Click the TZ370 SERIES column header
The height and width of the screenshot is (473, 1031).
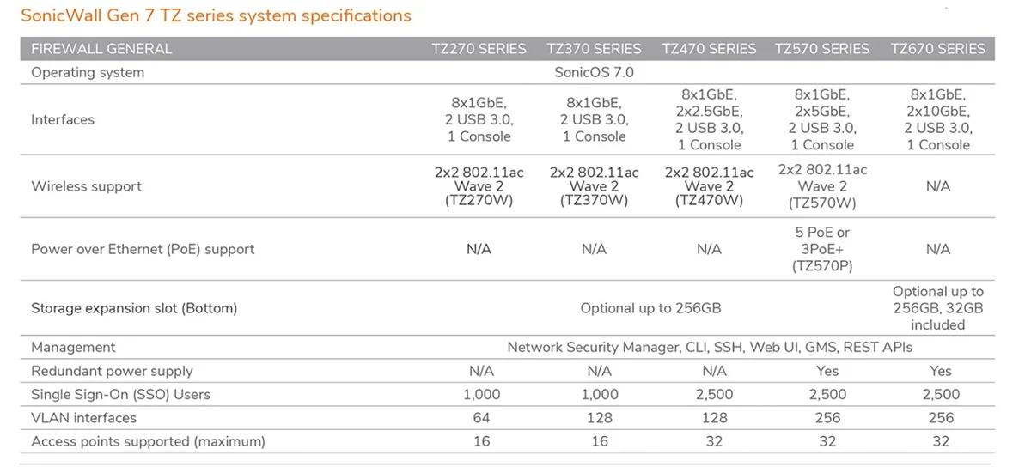(x=594, y=49)
